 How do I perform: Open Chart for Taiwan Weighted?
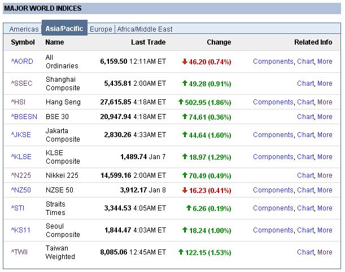(x=305, y=252)
